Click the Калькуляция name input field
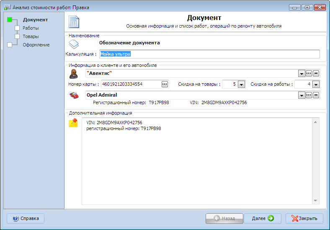330x230 pixels. [209, 54]
